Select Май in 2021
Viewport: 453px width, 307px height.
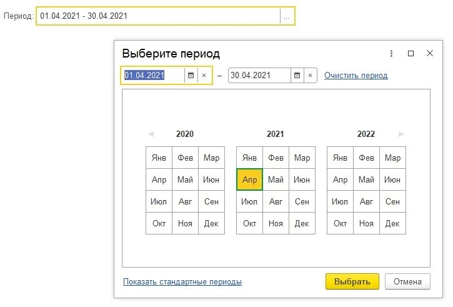276,180
